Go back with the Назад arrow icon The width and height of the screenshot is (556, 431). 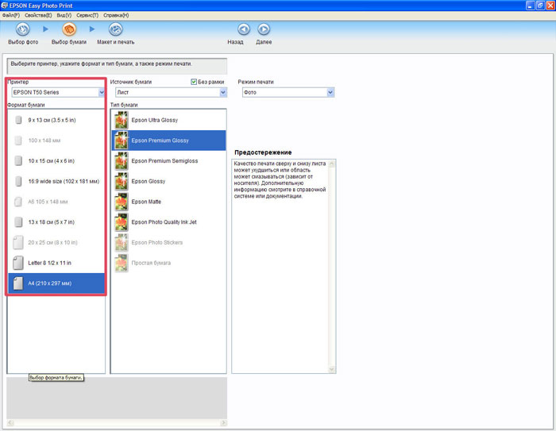(244, 29)
